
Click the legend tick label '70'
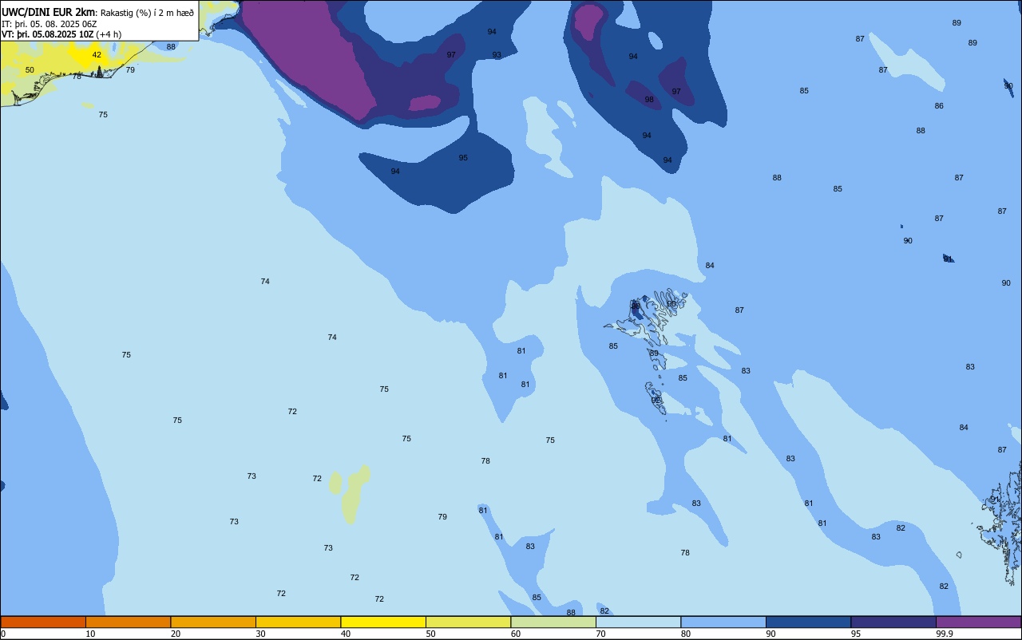(600, 634)
